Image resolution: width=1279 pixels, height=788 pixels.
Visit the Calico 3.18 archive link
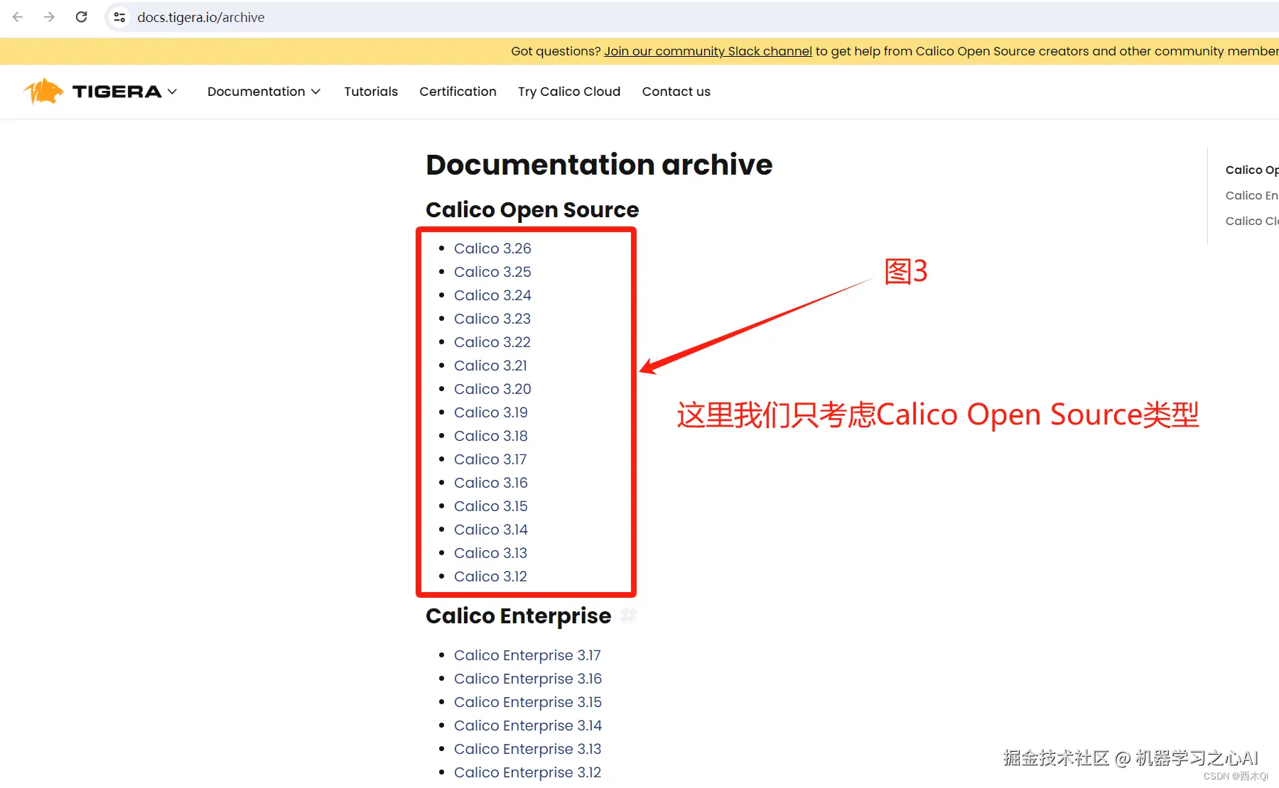coord(491,436)
